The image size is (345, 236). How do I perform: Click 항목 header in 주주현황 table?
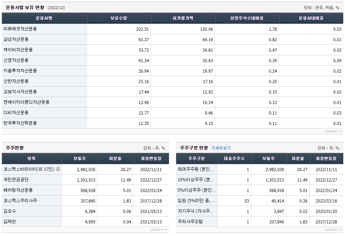31,158
